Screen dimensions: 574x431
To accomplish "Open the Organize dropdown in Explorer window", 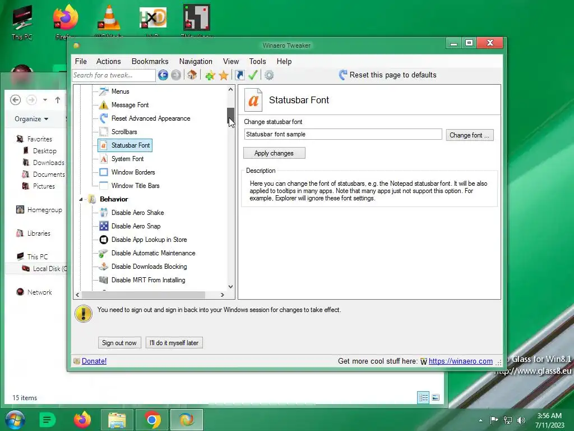I will (x=31, y=119).
